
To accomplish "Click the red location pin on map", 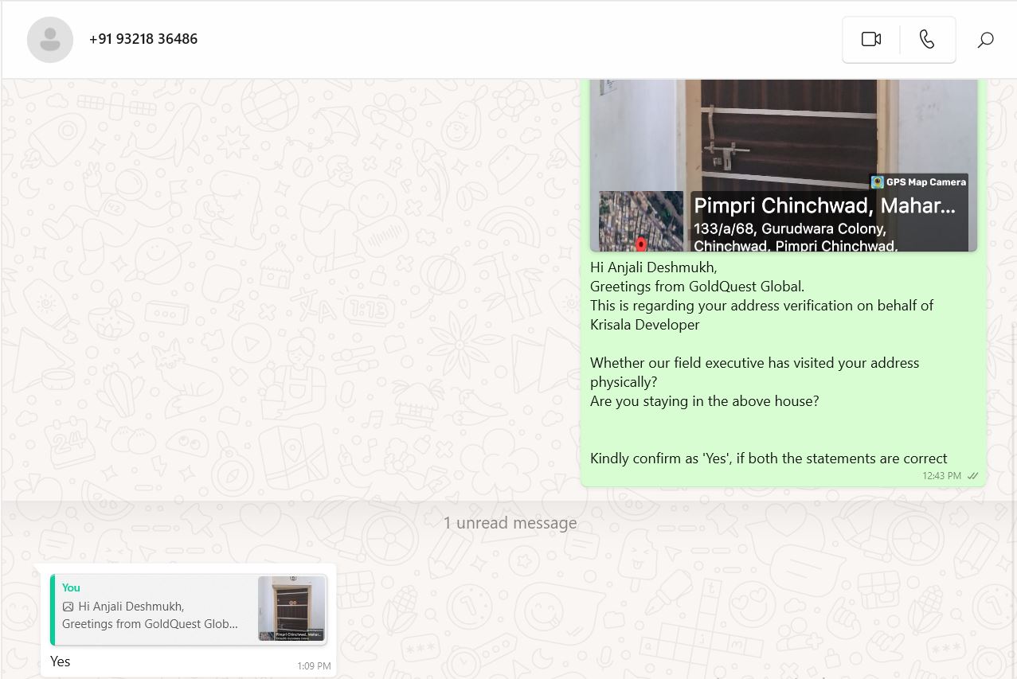I will pyautogui.click(x=640, y=241).
